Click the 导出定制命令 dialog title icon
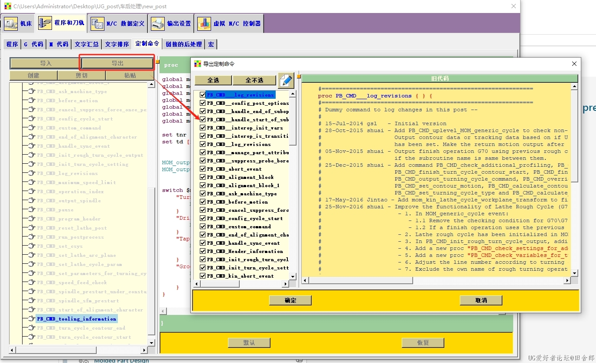This screenshot has height=363, width=596. click(198, 64)
